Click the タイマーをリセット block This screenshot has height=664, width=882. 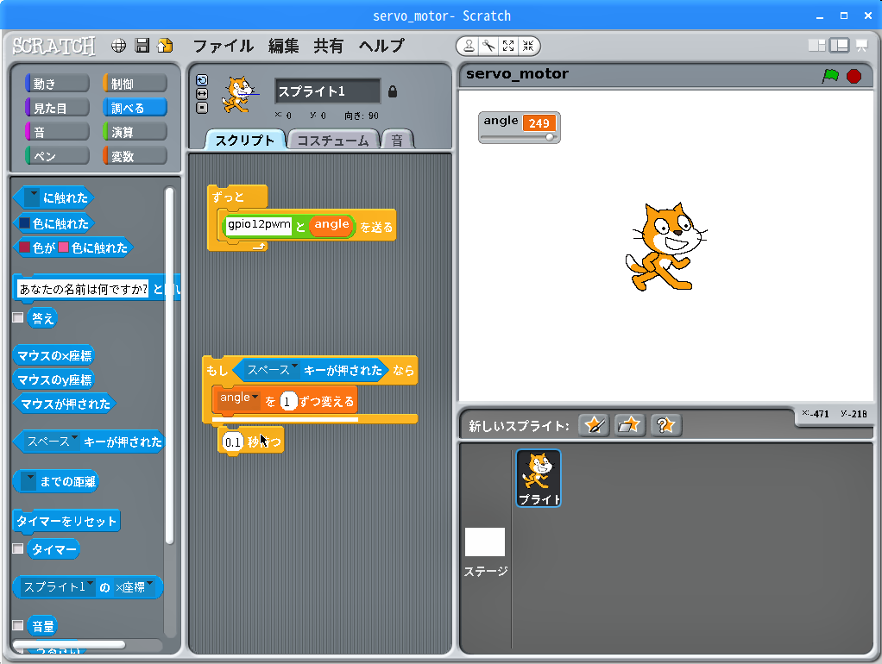click(66, 521)
